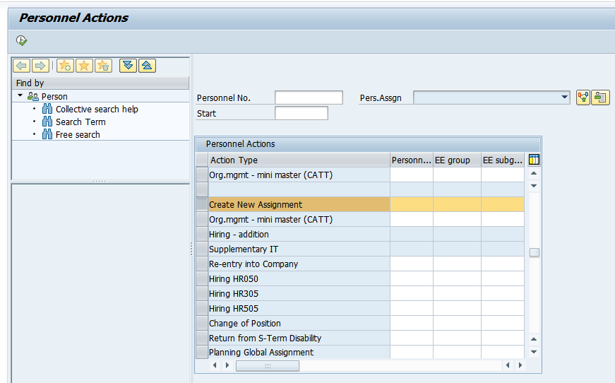
Task: Select the row selector for Change of Position
Action: (201, 324)
